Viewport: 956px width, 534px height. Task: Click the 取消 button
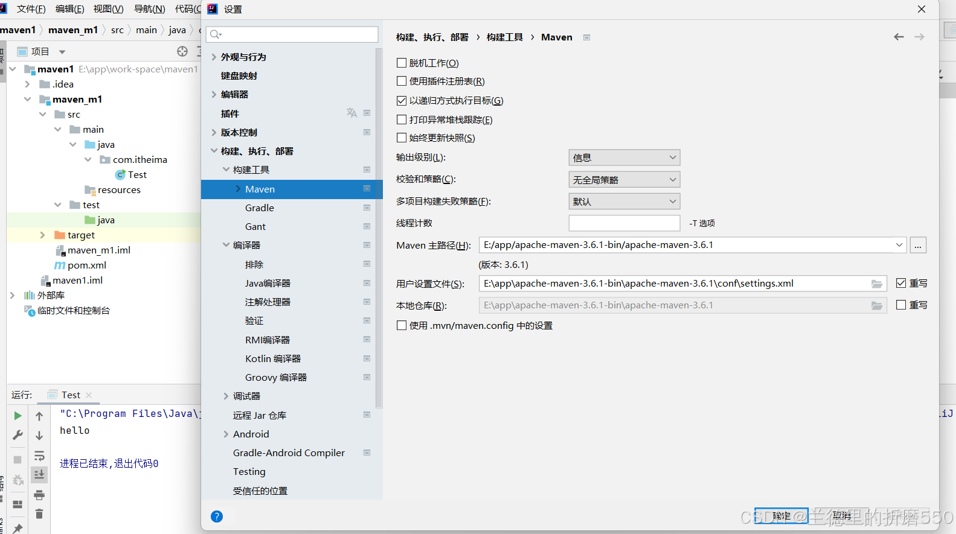[x=841, y=516]
